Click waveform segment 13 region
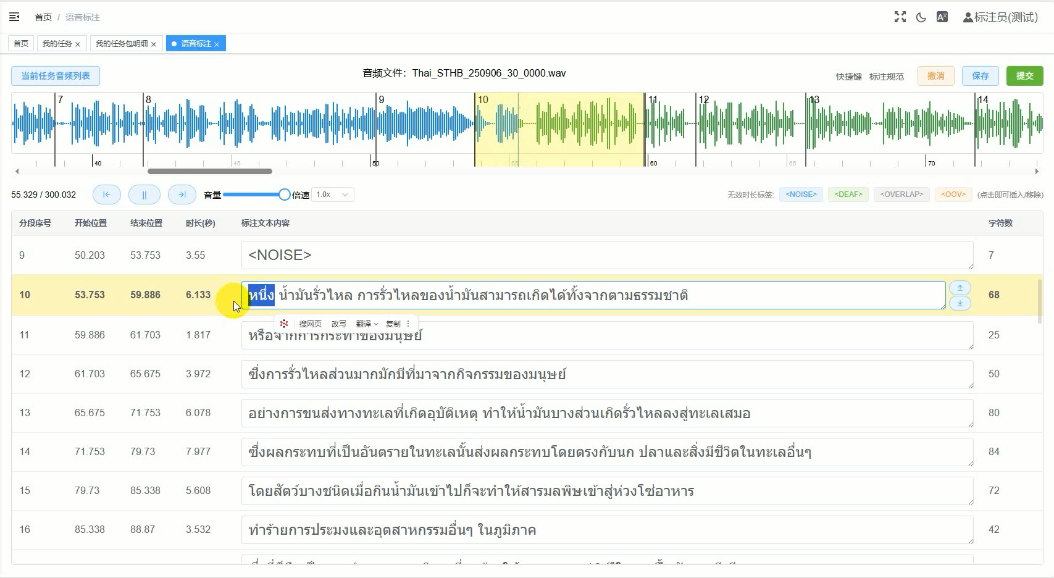The width and height of the screenshot is (1054, 578). (890, 129)
